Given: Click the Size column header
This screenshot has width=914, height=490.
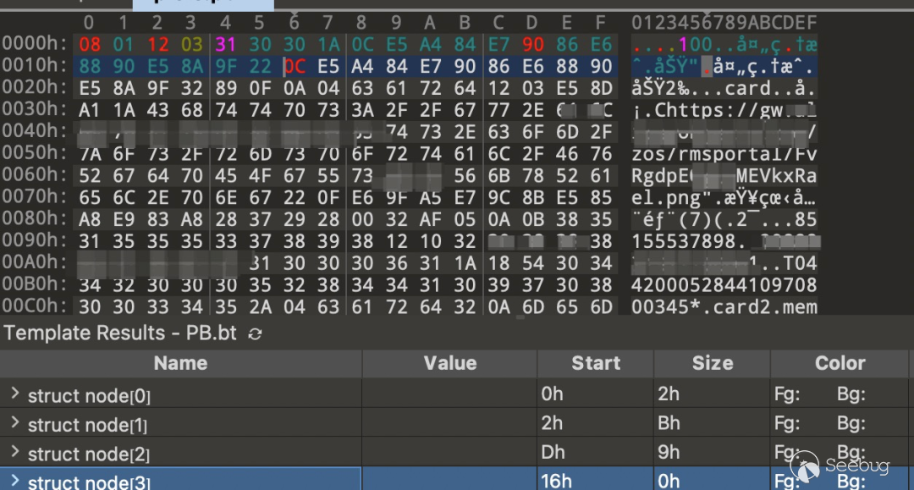Looking at the screenshot, I should [x=712, y=363].
